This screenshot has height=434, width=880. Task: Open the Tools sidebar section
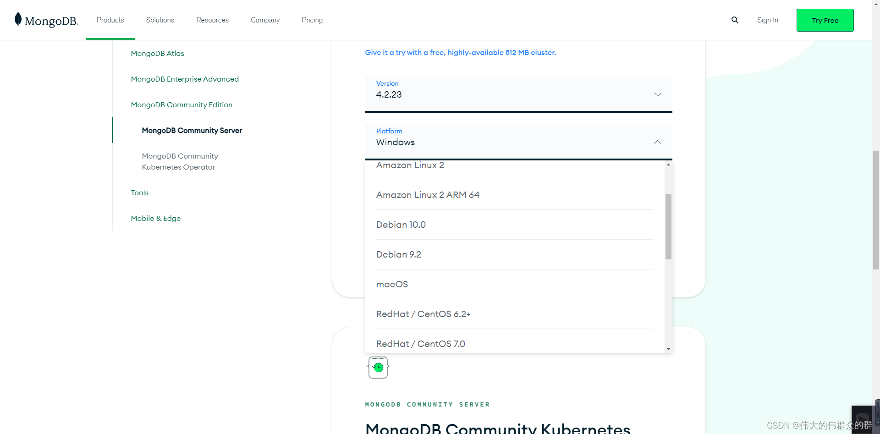point(139,192)
